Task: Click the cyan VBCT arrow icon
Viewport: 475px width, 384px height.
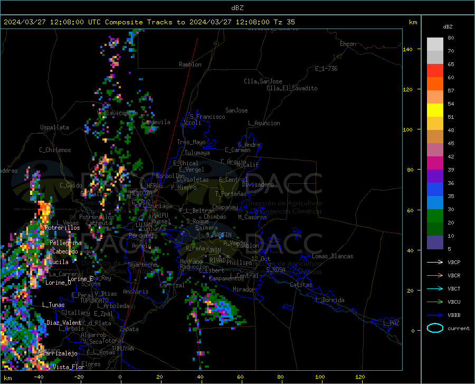Action: click(435, 288)
